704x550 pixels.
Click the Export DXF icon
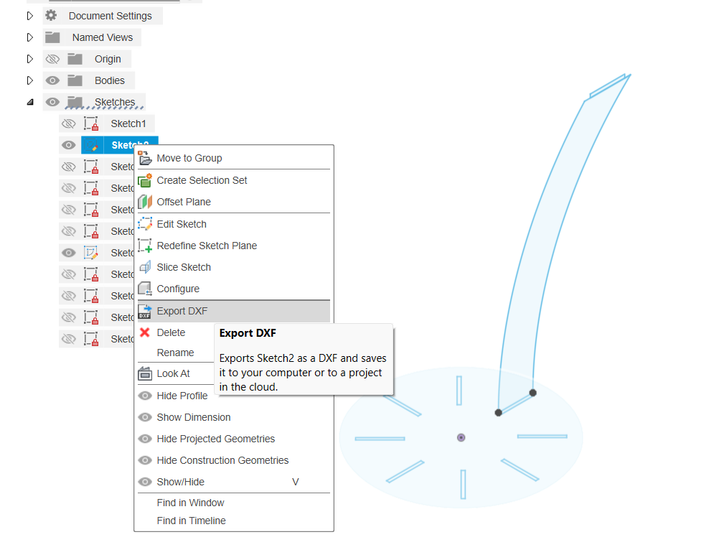click(144, 310)
